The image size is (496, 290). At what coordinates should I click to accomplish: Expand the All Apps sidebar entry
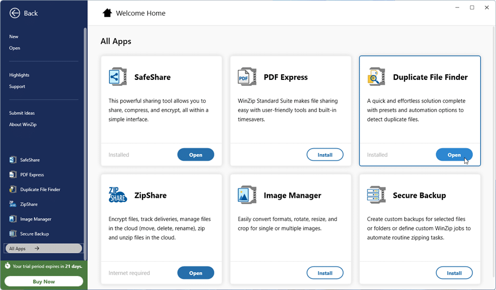click(x=43, y=248)
